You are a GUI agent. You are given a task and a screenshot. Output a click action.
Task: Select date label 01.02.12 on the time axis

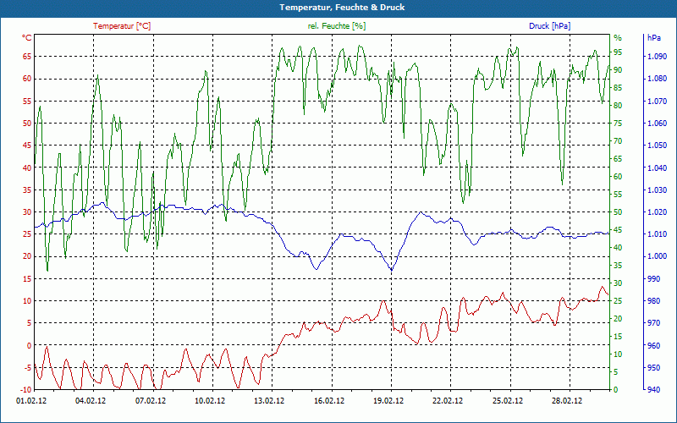(x=31, y=401)
